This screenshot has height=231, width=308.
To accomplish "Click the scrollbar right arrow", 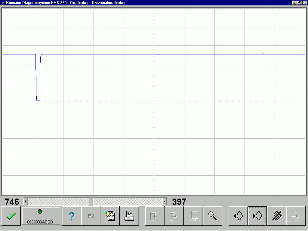I will tap(165, 202).
